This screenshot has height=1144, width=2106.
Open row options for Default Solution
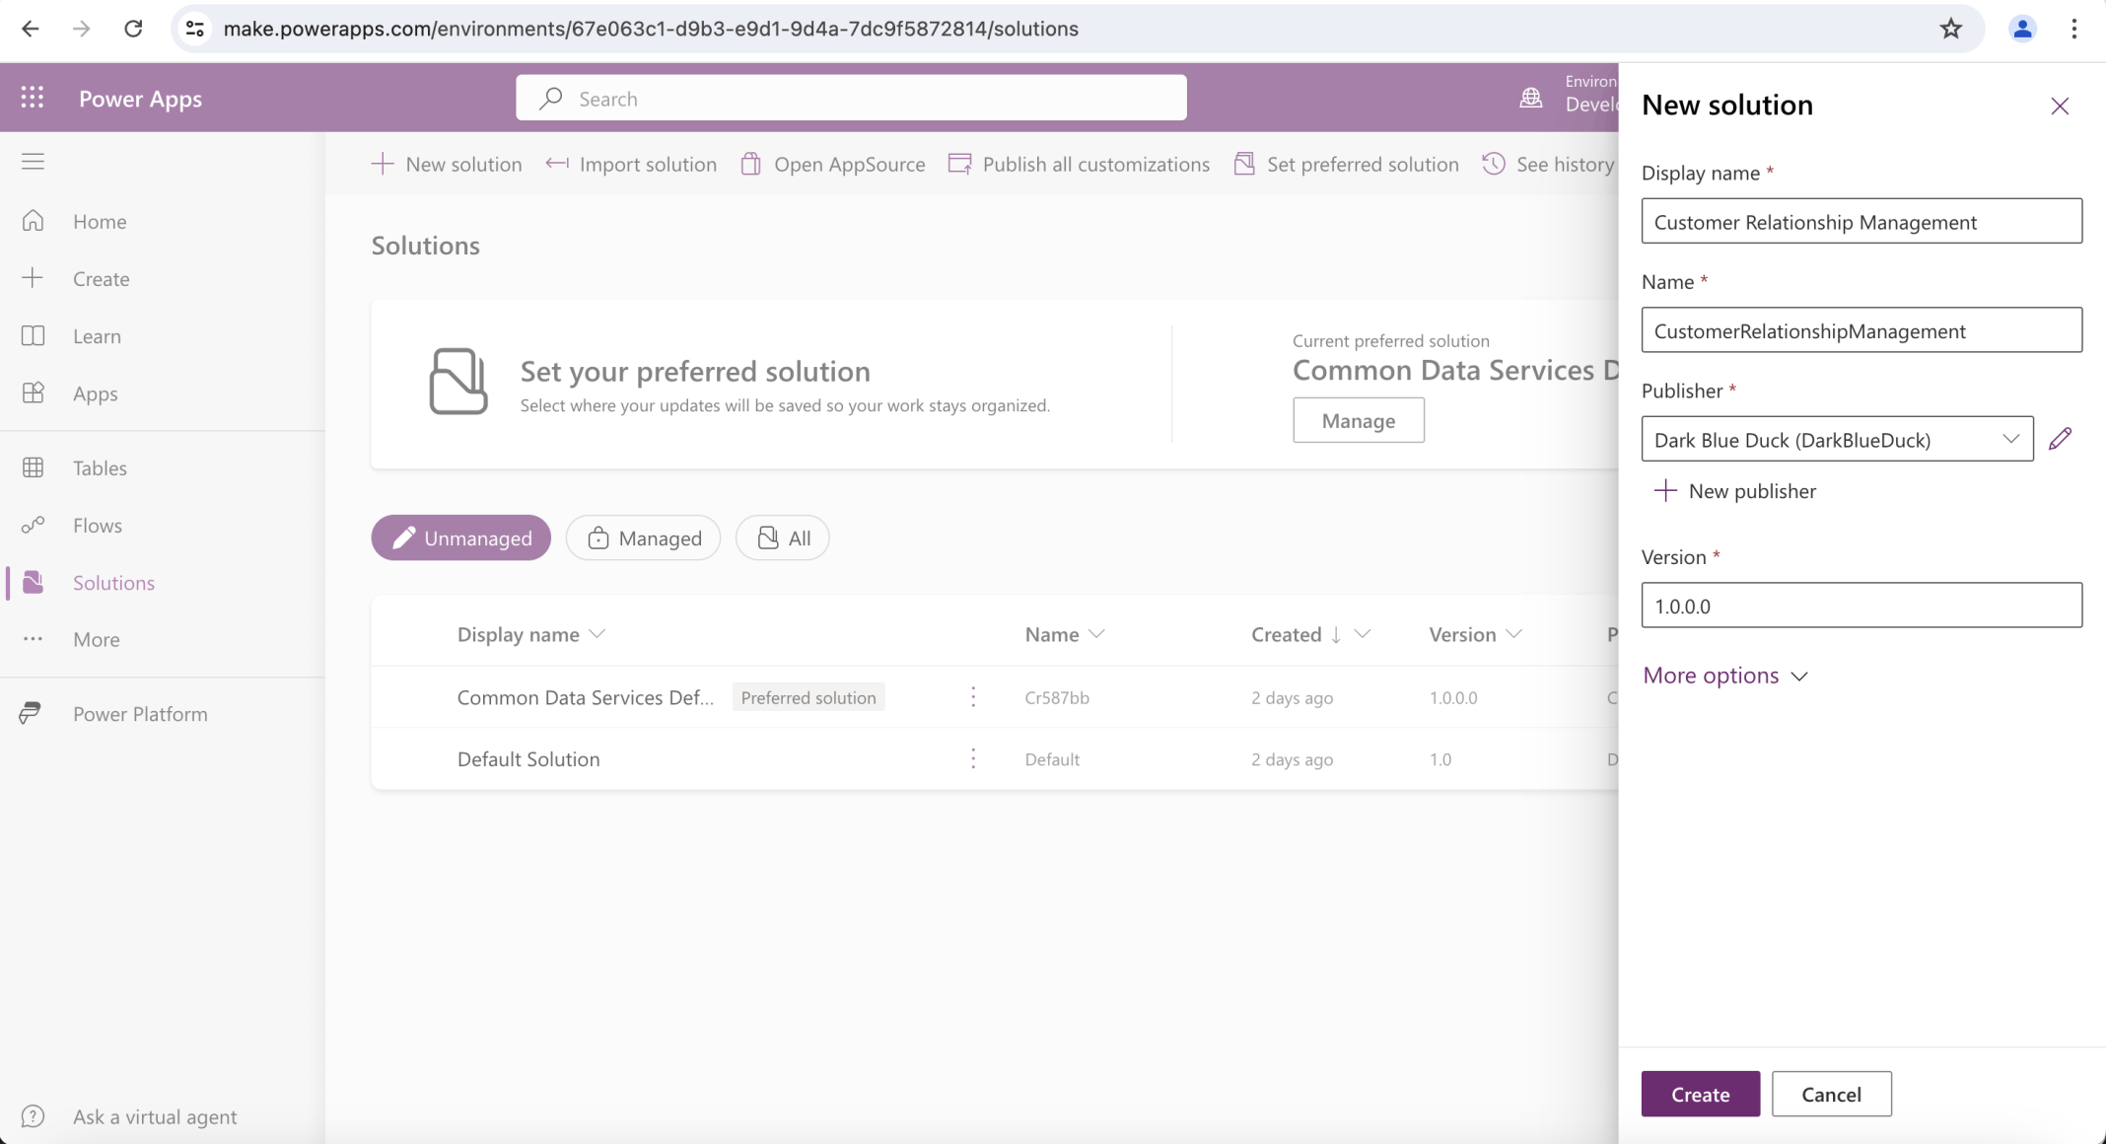coord(974,758)
